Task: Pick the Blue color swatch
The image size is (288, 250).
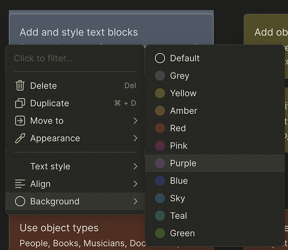Action: point(160,180)
